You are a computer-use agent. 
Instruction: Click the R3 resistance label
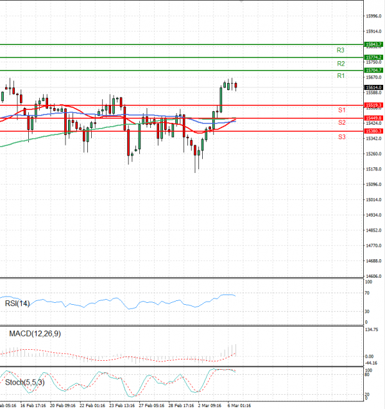pyautogui.click(x=341, y=50)
